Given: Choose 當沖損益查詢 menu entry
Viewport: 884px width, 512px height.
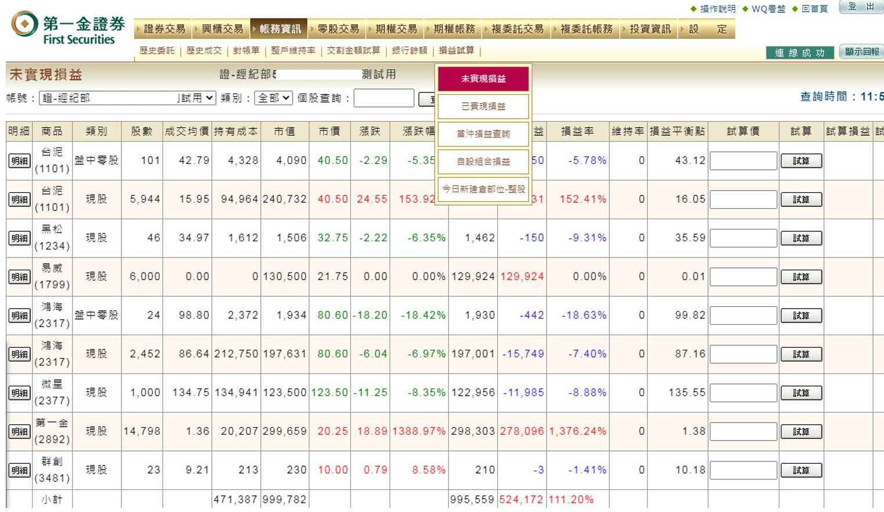Looking at the screenshot, I should (x=483, y=134).
